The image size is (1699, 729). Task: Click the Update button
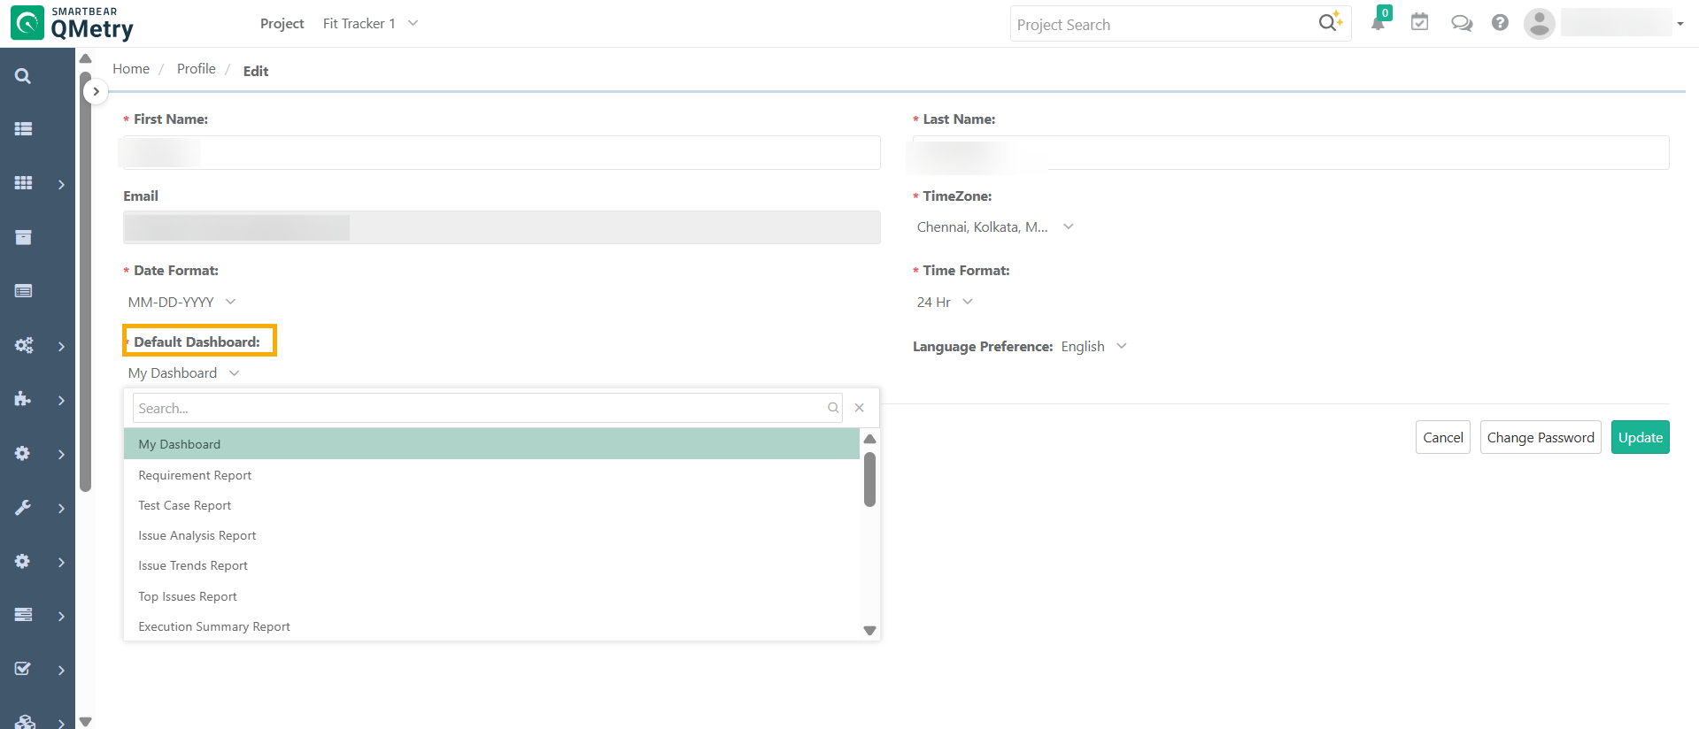tap(1640, 437)
